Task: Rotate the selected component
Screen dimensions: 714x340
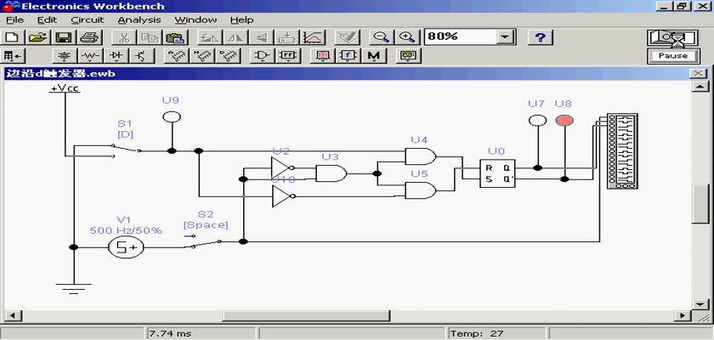Action: (x=208, y=37)
